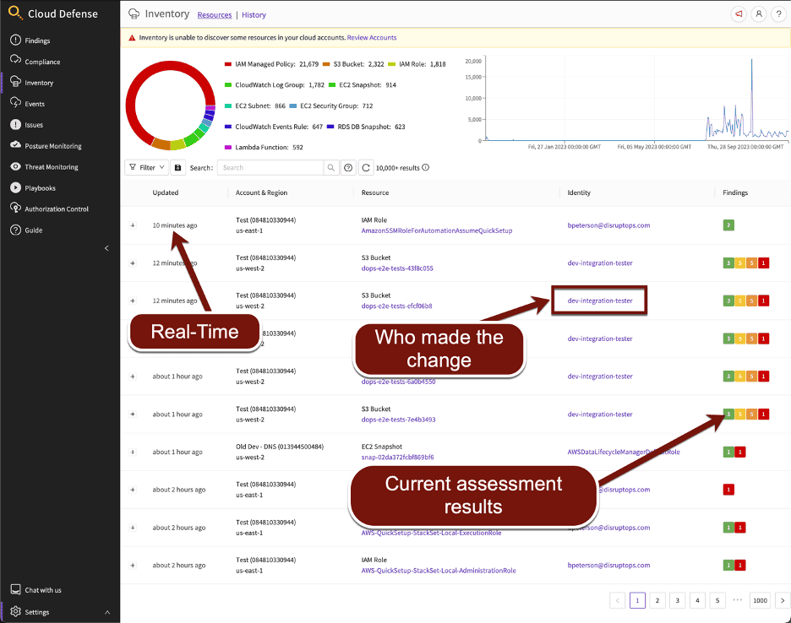
Task: Open Posture Monitoring page
Action: point(52,146)
